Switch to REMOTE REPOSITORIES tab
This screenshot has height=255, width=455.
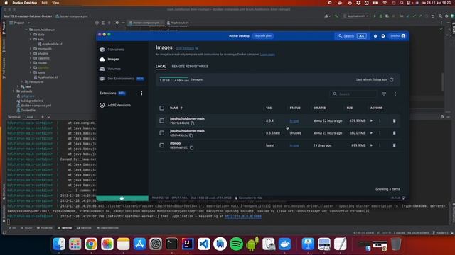pyautogui.click(x=190, y=67)
